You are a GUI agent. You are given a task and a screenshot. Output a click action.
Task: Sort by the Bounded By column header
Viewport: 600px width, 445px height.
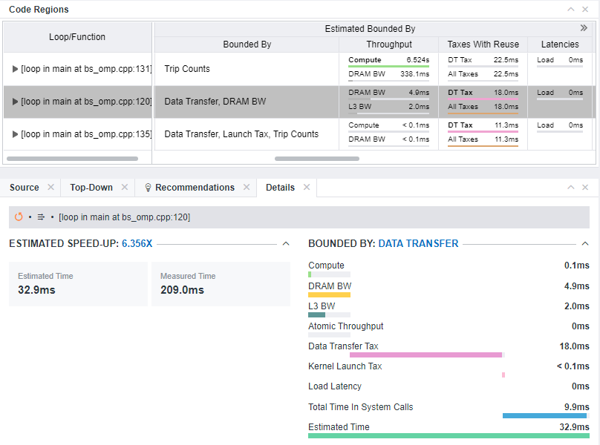tap(247, 44)
